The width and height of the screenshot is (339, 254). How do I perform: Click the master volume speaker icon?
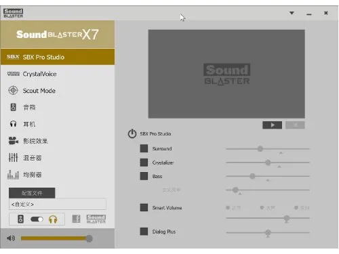tap(11, 238)
